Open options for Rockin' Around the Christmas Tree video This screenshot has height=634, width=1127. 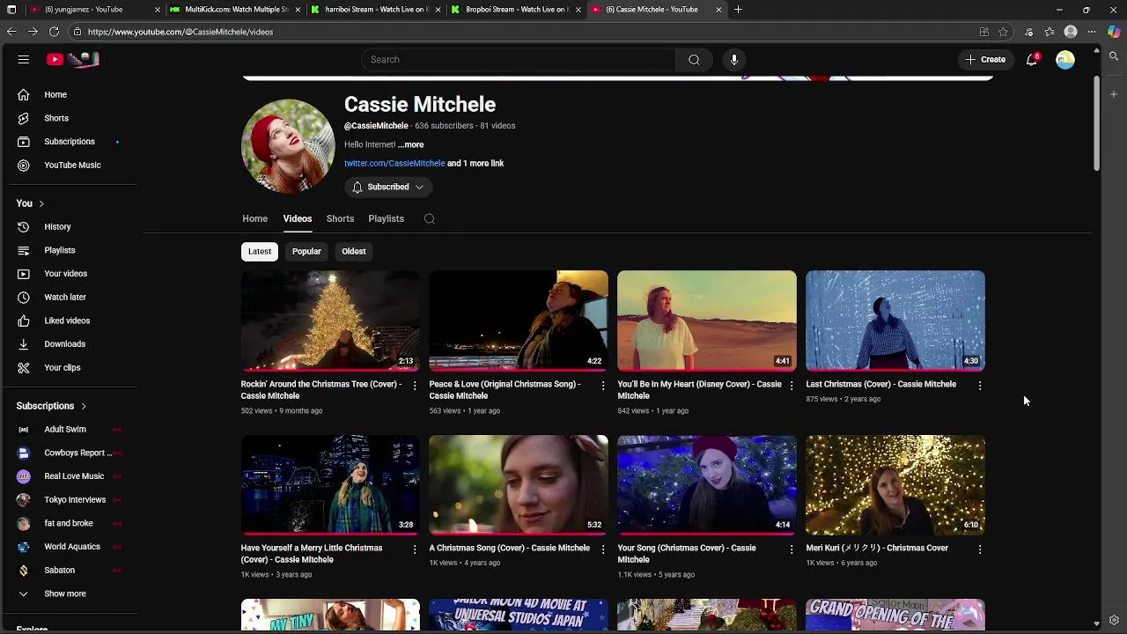point(415,386)
